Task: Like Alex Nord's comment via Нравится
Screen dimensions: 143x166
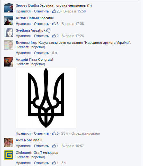Action: [x=23, y=146]
